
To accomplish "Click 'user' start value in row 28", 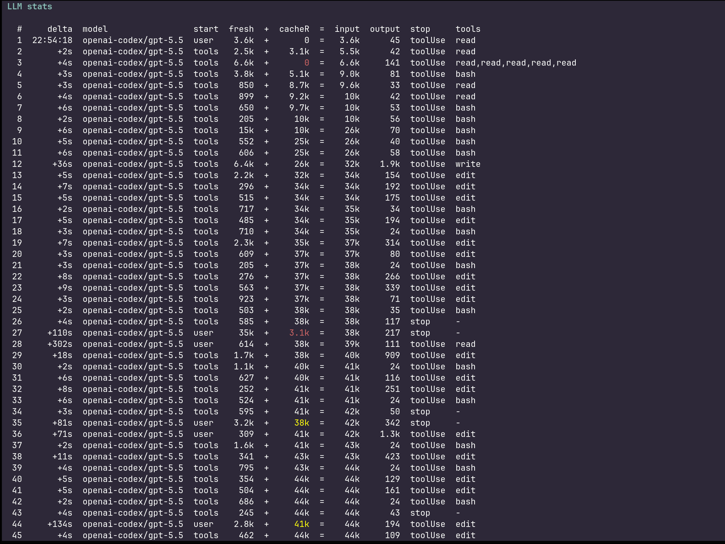I will coord(204,344).
